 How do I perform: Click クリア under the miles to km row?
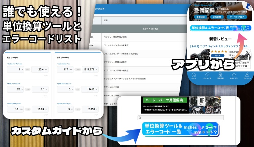click(x=46, y=115)
